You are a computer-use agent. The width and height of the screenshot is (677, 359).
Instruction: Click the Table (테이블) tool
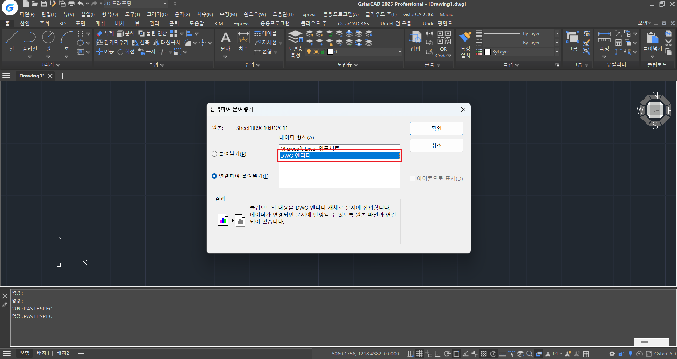click(266, 33)
